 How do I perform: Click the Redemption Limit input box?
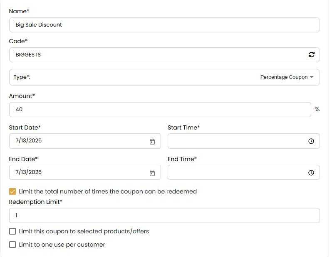click(x=164, y=215)
